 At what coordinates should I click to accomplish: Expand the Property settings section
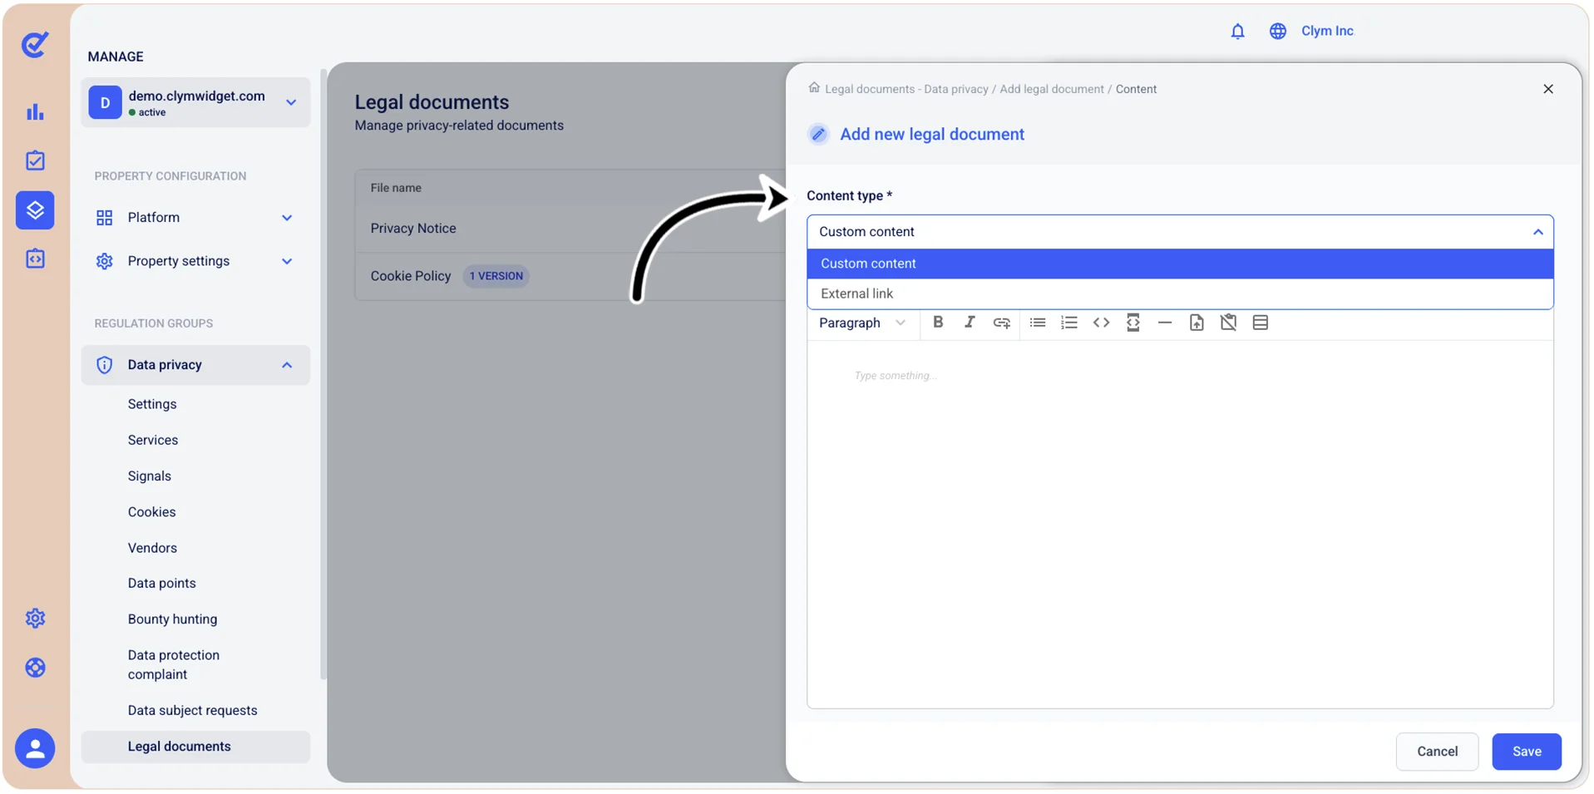pyautogui.click(x=195, y=261)
